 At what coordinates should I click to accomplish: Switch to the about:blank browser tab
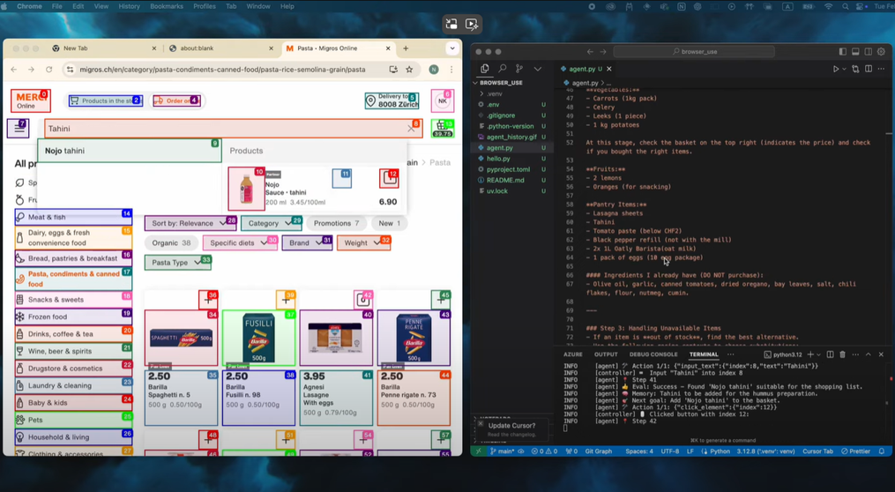pos(220,48)
